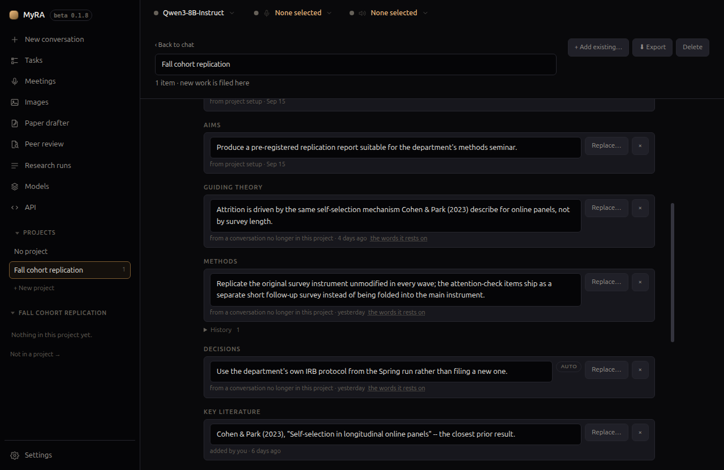Start a New conversation
Image resolution: width=724 pixels, height=470 pixels.
70,39
